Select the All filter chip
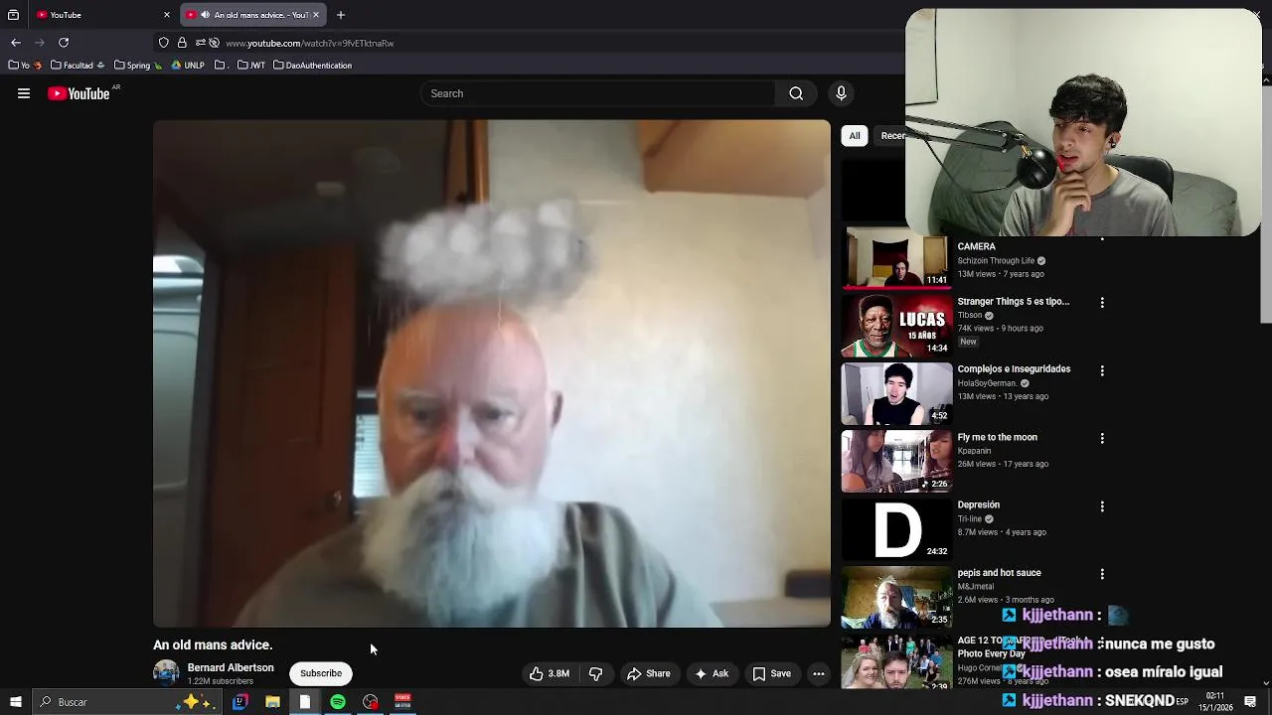 pos(855,135)
